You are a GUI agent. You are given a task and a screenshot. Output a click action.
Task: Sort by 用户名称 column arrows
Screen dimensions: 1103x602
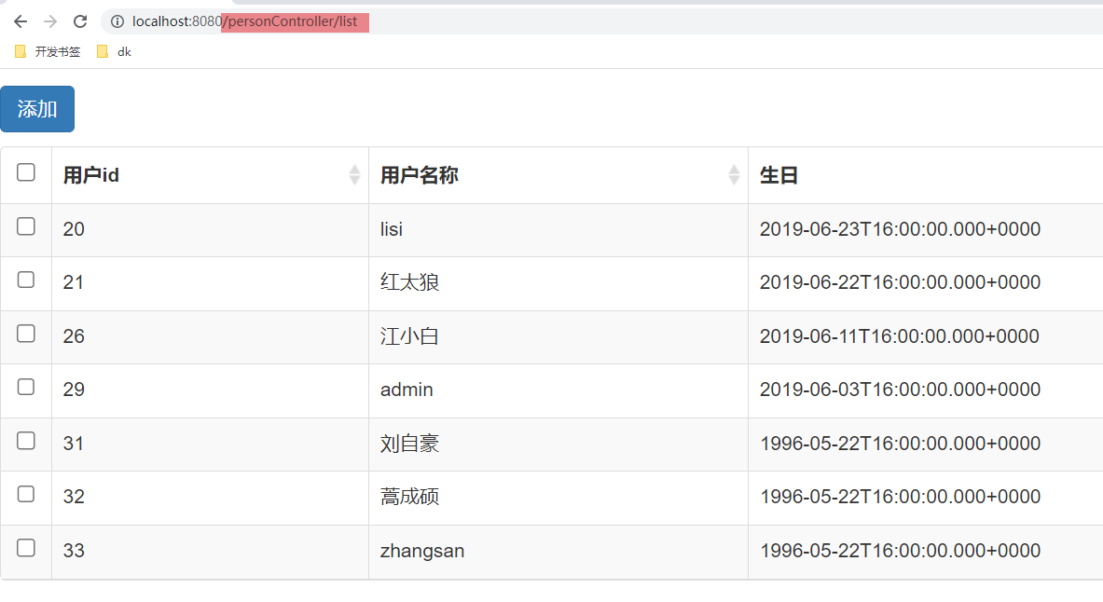[x=734, y=174]
